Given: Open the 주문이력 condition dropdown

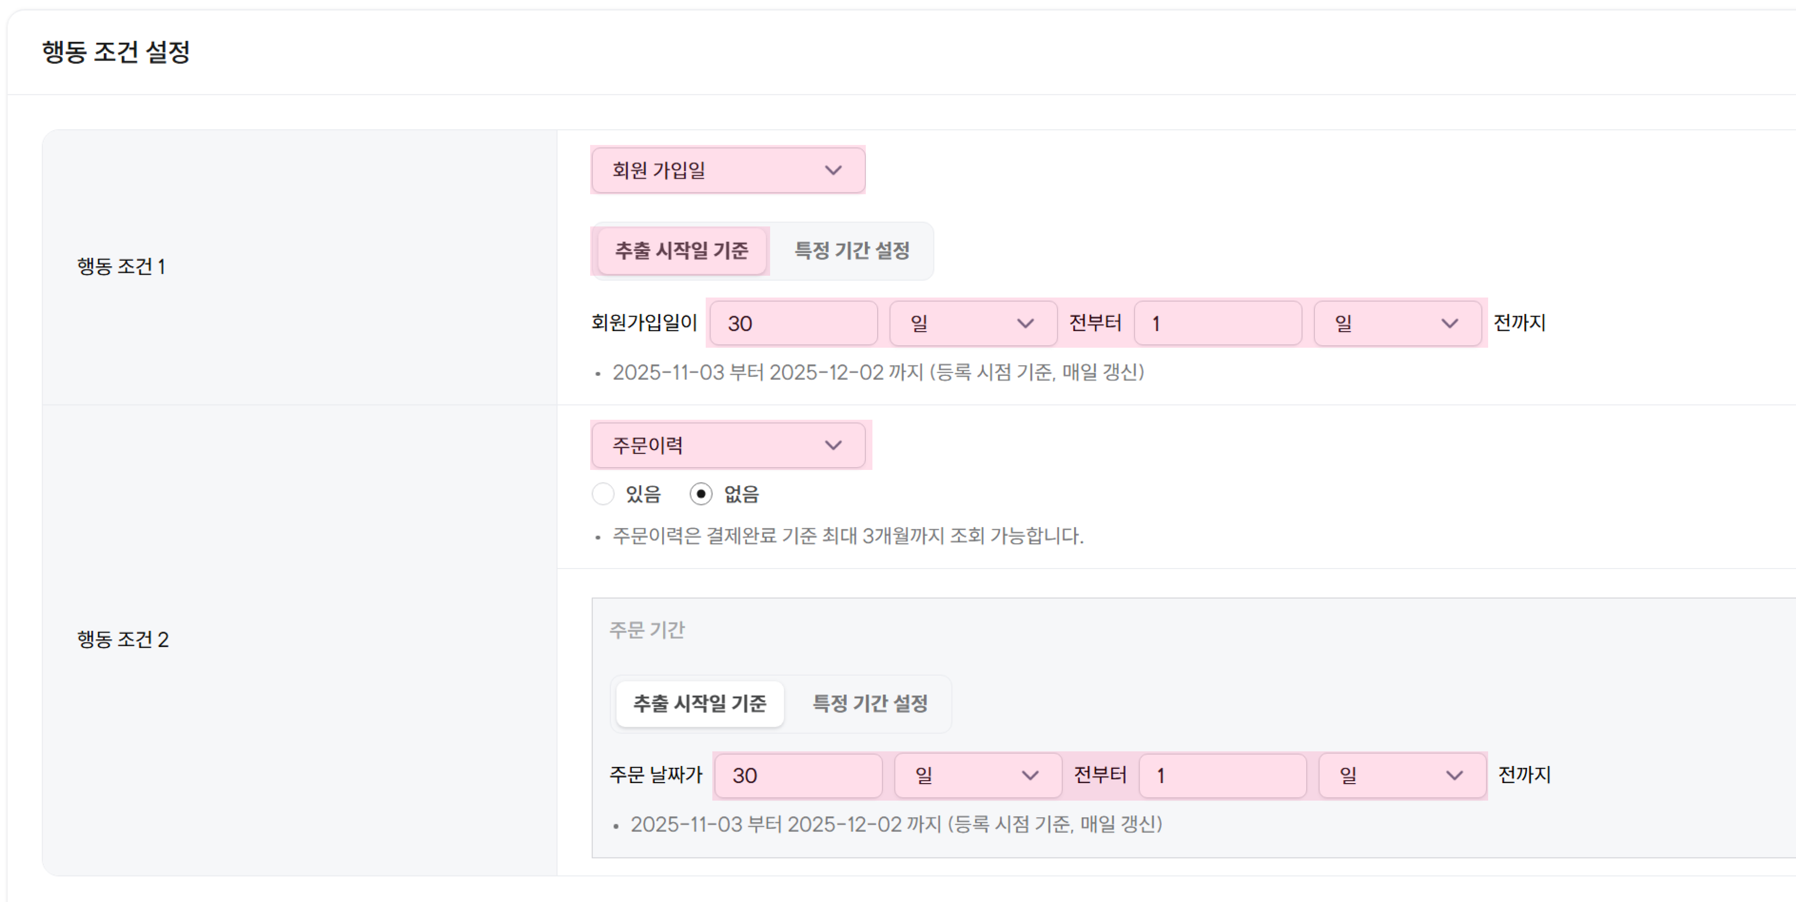Looking at the screenshot, I should 729,445.
